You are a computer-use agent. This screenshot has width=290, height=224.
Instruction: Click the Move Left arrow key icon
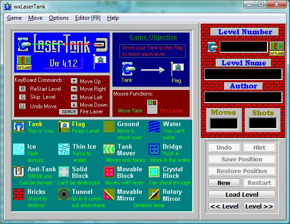[74, 97]
